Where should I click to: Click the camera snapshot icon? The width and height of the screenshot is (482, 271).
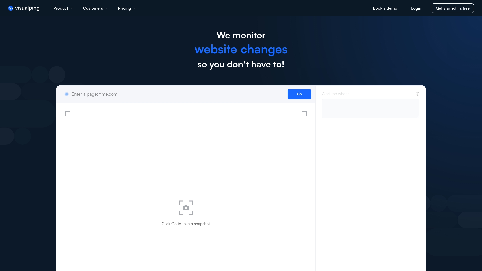tap(186, 208)
